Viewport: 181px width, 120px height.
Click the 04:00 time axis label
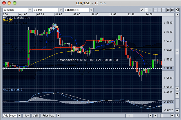pyautogui.click(x=58, y=14)
